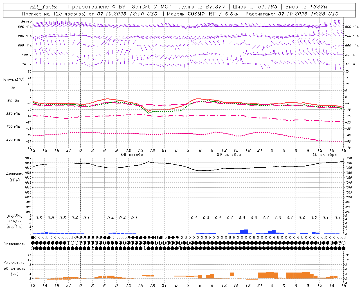Click the right 850 гПа wind level label
360x288 pixels.
[x=352, y=45]
